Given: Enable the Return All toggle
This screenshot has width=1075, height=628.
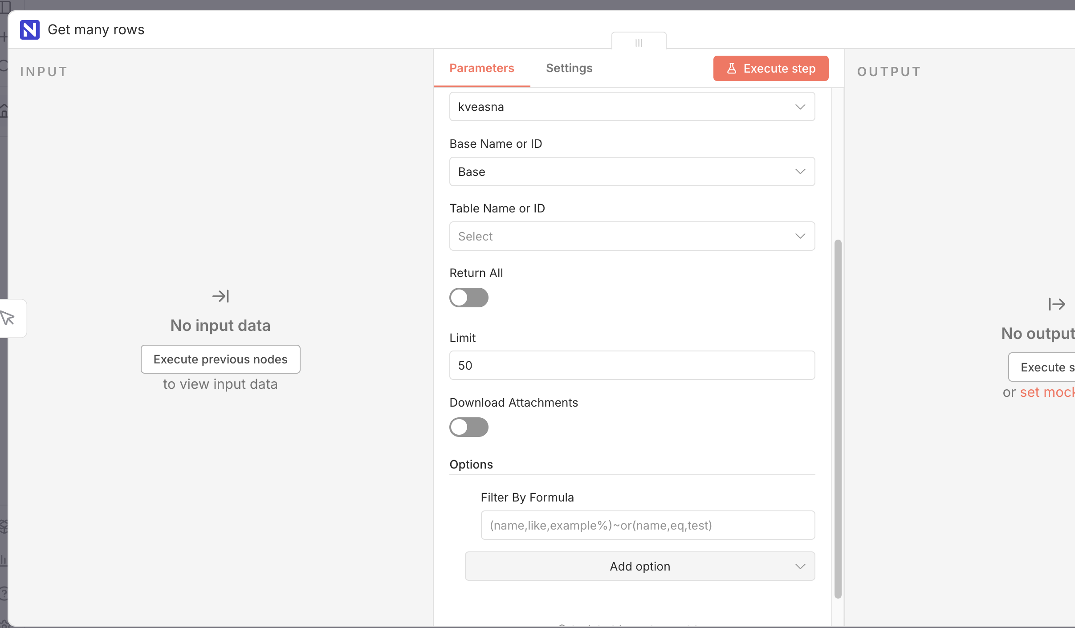Looking at the screenshot, I should [468, 298].
